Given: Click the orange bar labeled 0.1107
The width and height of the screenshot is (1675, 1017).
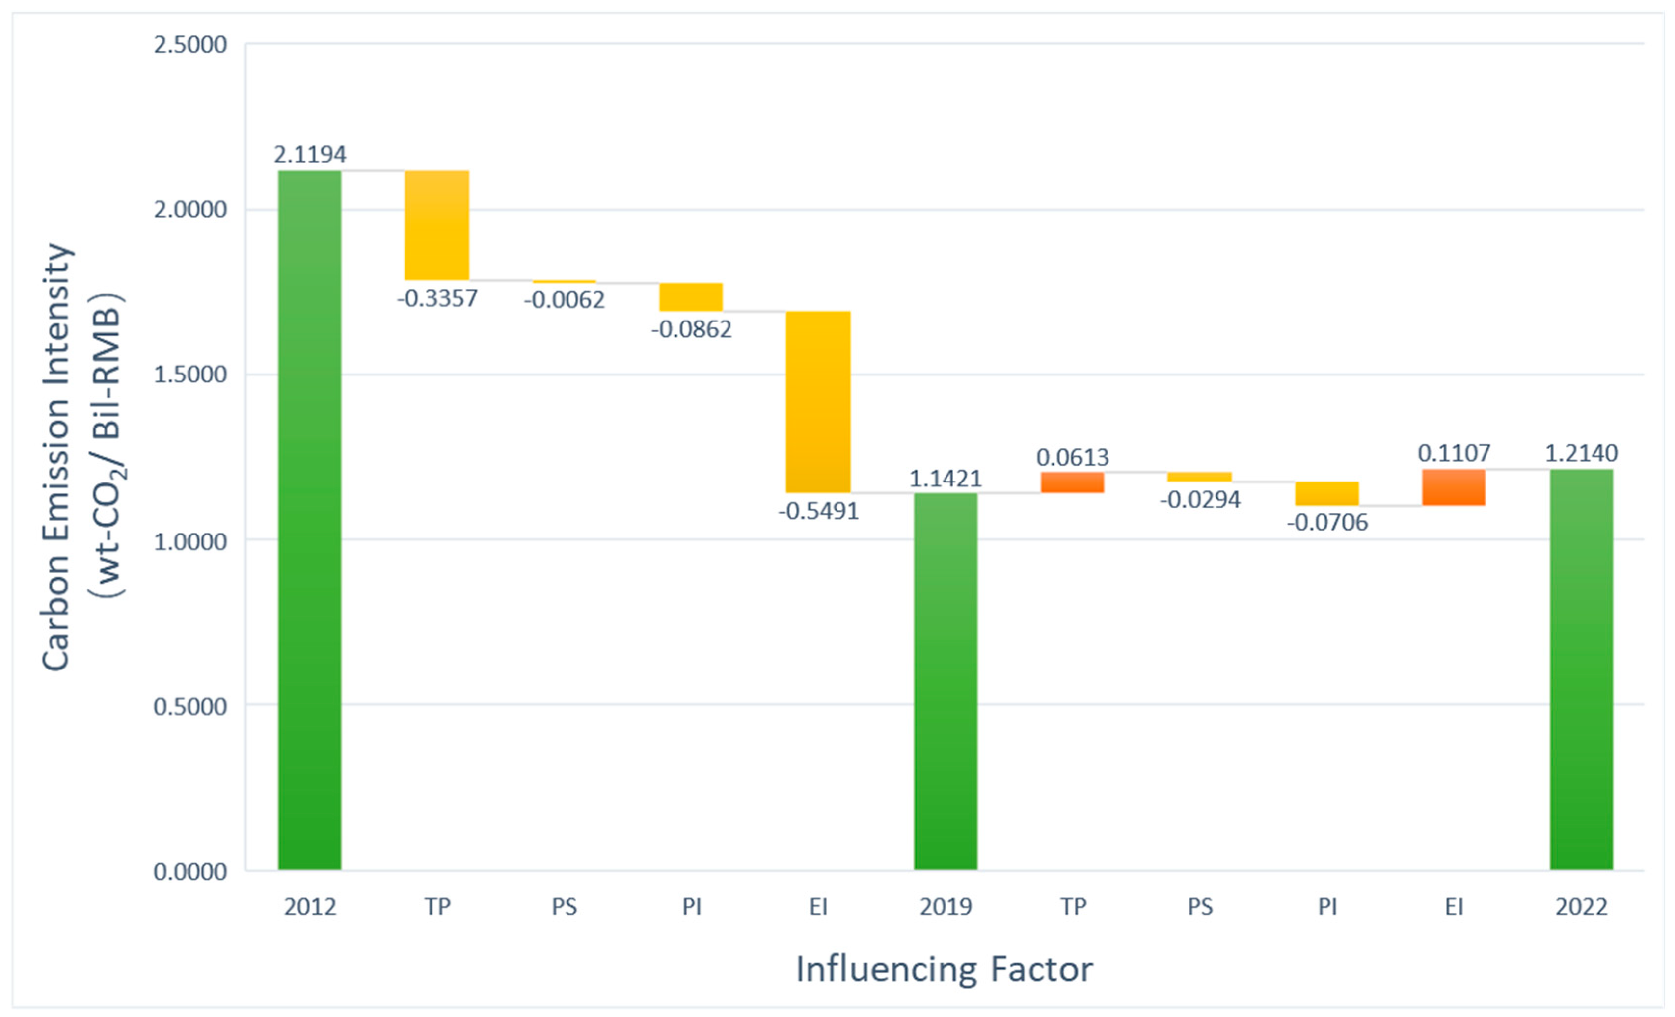Looking at the screenshot, I should 1454,487.
